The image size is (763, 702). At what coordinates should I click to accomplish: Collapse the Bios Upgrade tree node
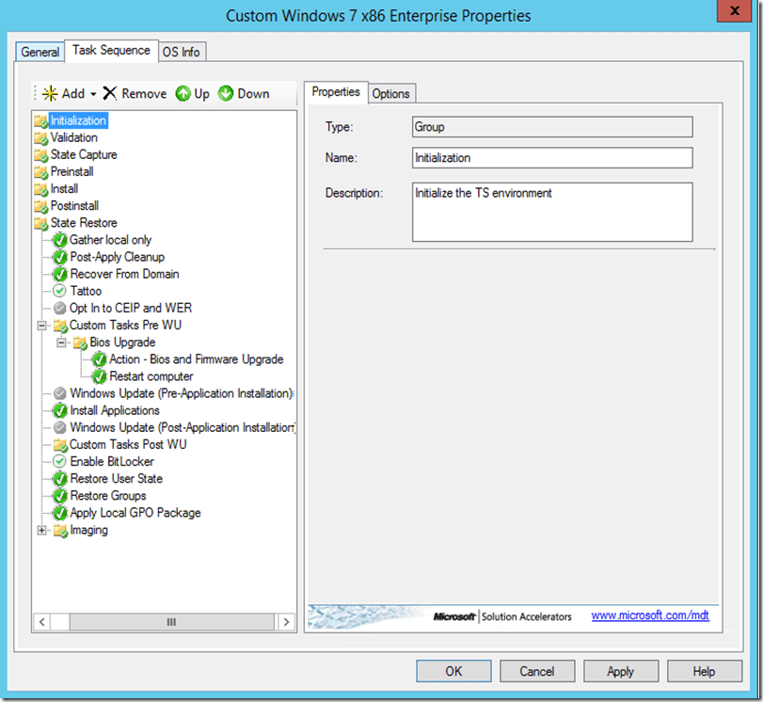[x=61, y=343]
